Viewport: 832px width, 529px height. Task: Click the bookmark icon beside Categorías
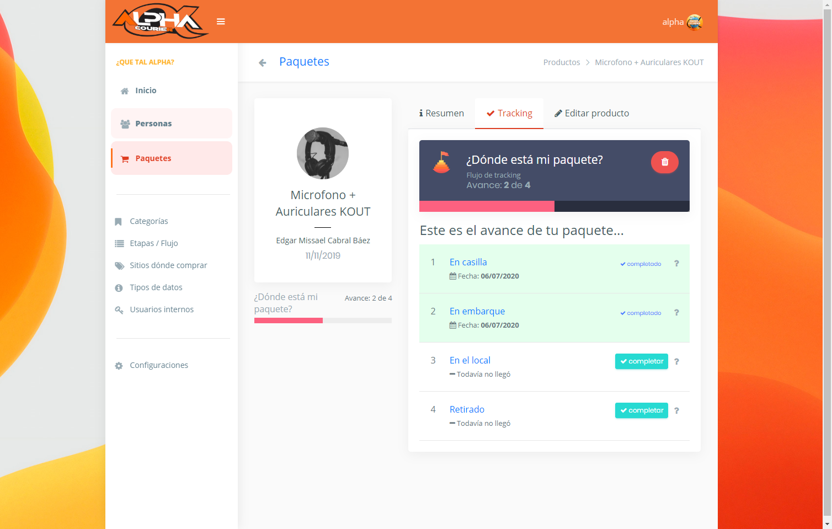118,222
